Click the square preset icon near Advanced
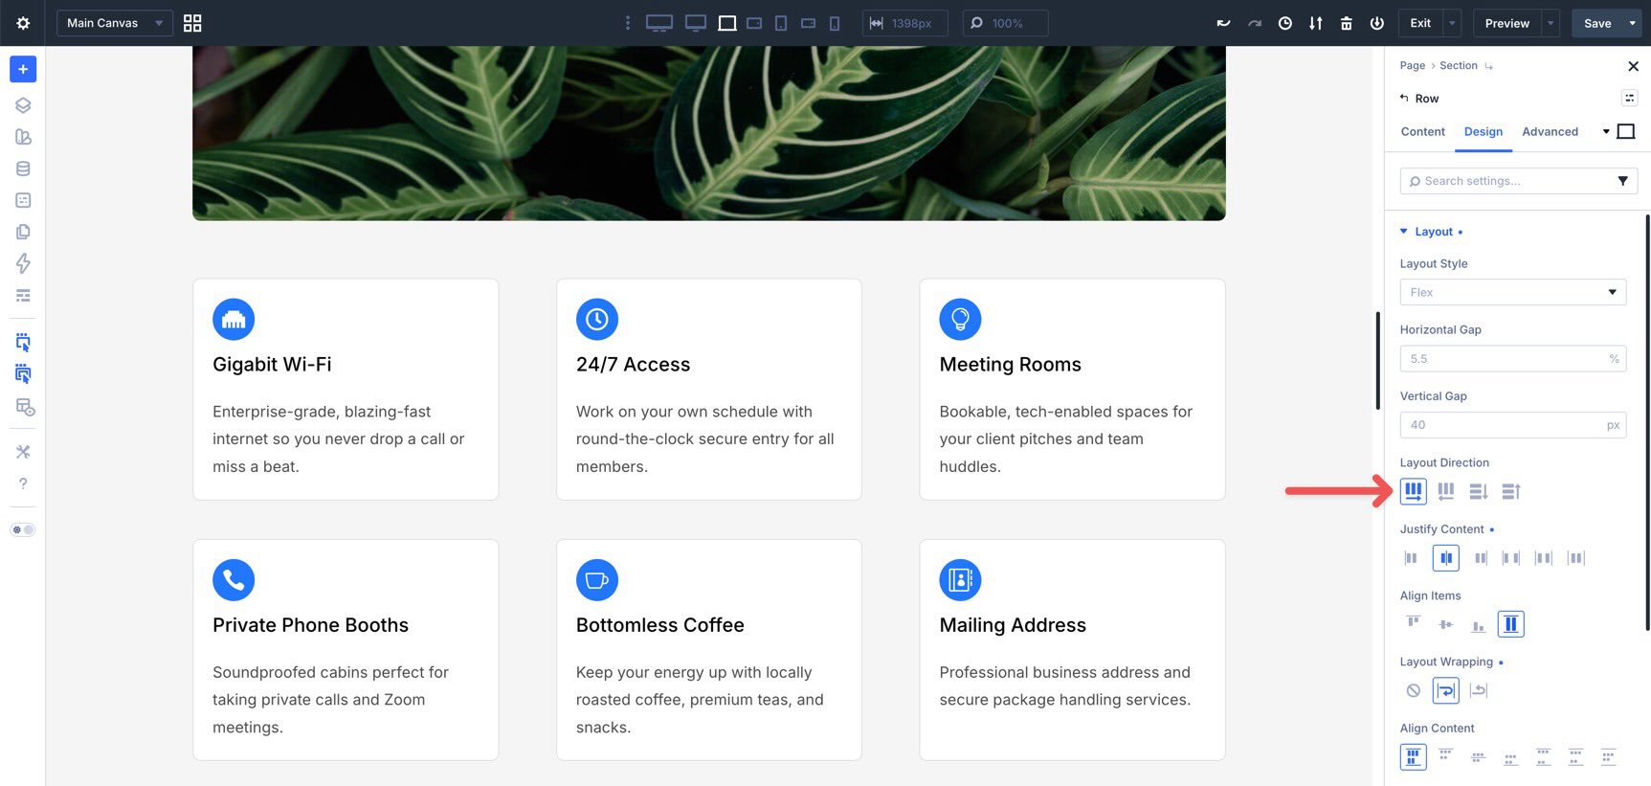Viewport: 1651px width, 786px height. click(1626, 132)
